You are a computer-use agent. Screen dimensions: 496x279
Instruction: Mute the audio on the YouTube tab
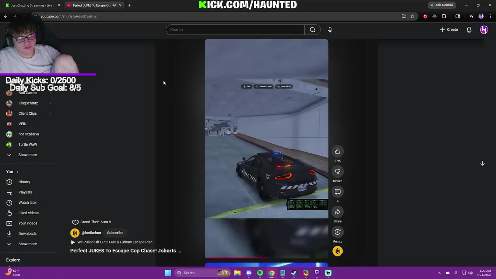114,5
